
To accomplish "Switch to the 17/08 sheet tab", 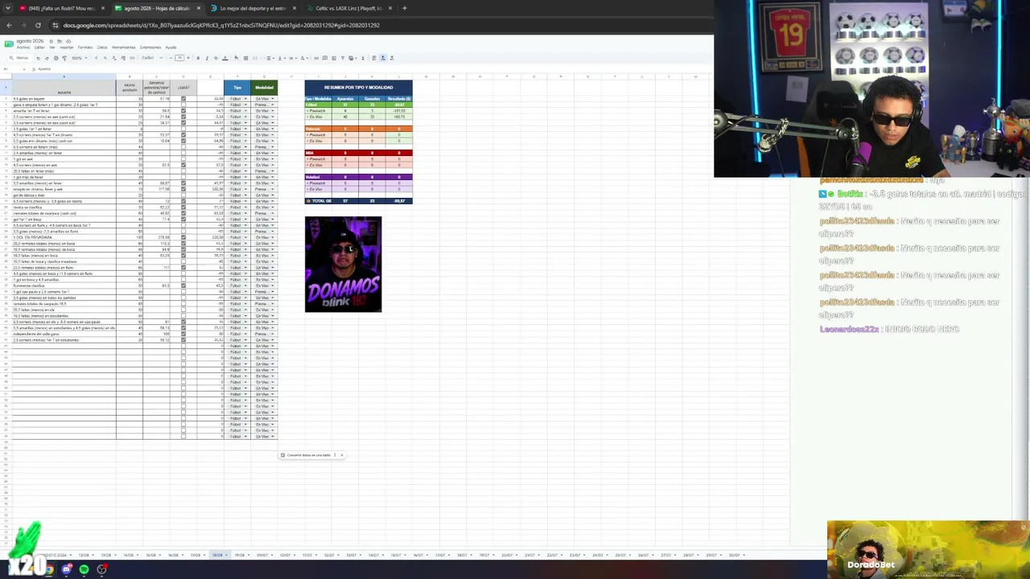I will [x=195, y=555].
